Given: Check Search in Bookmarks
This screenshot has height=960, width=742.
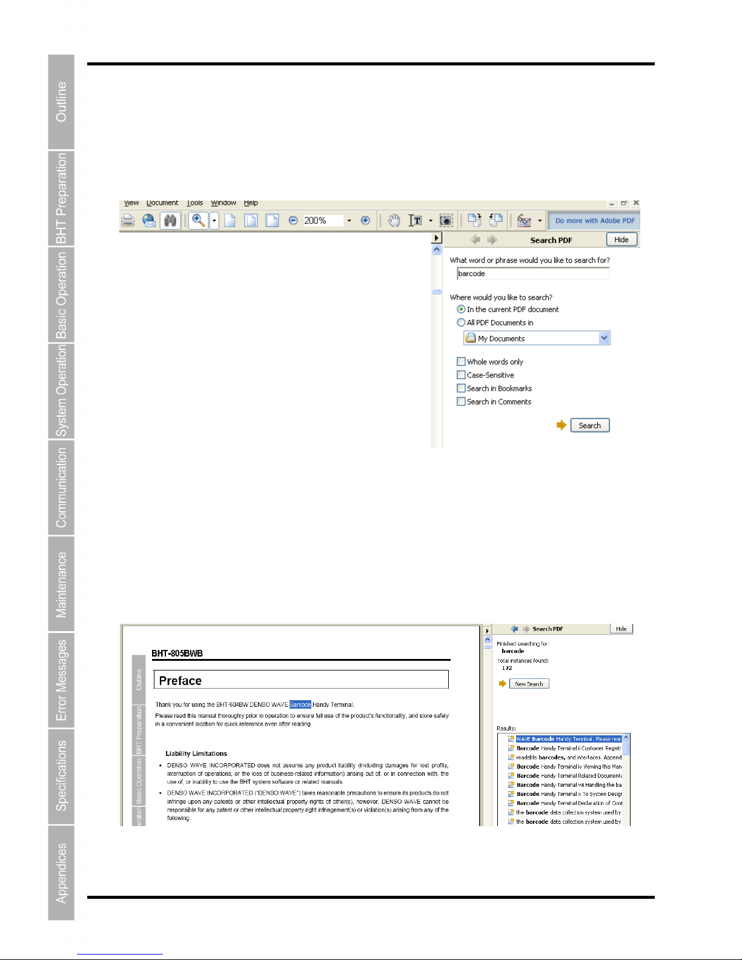Looking at the screenshot, I should pos(461,388).
